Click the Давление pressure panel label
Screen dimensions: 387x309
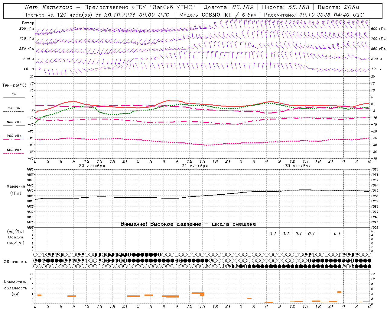point(16,186)
